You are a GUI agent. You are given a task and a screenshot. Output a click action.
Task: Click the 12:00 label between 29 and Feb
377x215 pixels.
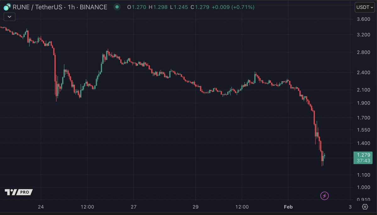[242, 207]
